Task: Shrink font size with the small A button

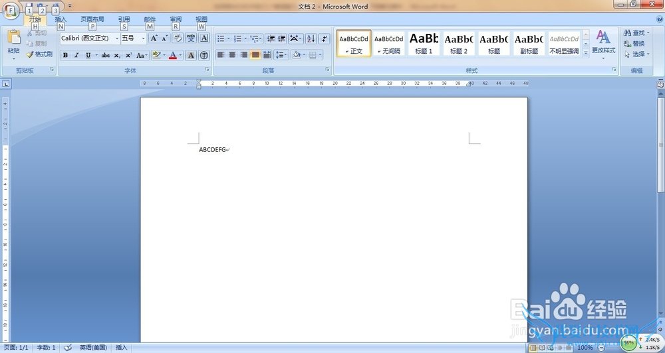Action: [164, 38]
